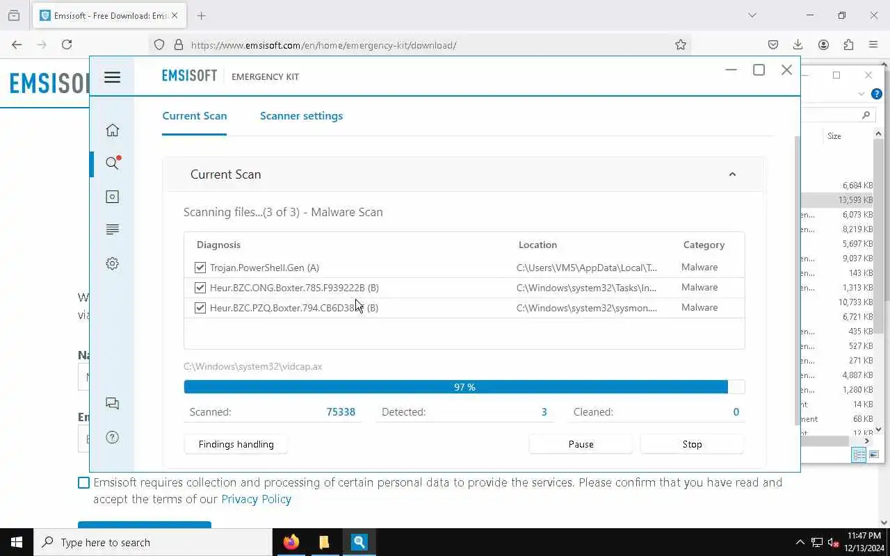
Task: Uncheck Trojan.PowerShell.Gen (A) detection
Action: click(200, 268)
